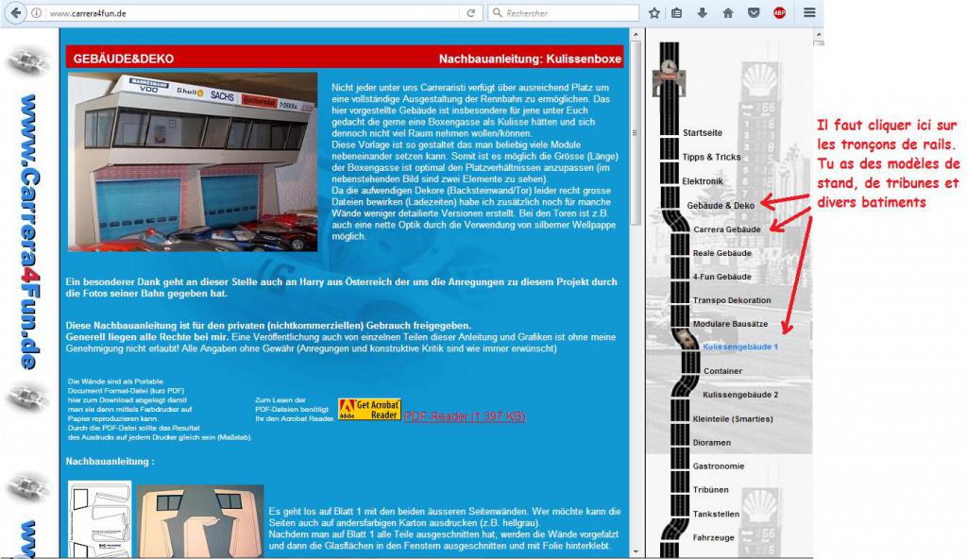
Task: Click the content pane scroll down arrow
Action: [636, 551]
